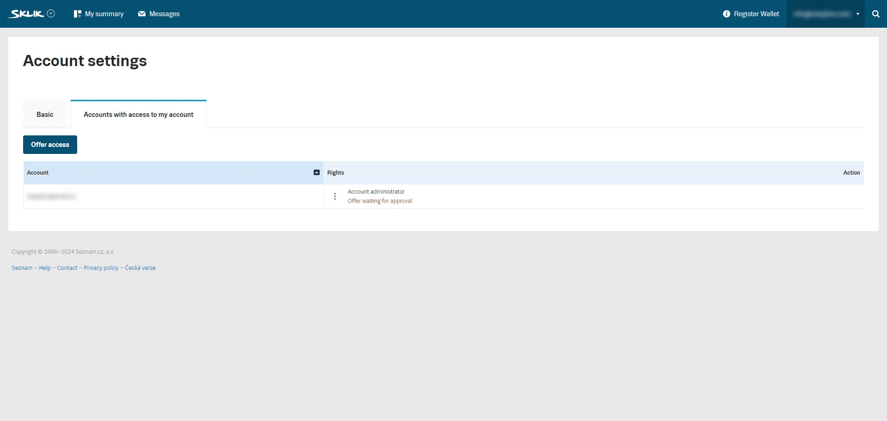887x421 pixels.
Task: Toggle sorting with the Account column arrow icon
Action: (316, 172)
